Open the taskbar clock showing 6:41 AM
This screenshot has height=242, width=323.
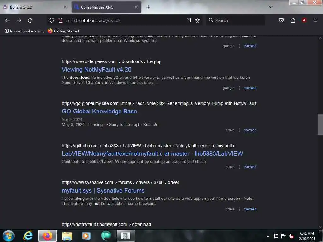pyautogui.click(x=307, y=236)
